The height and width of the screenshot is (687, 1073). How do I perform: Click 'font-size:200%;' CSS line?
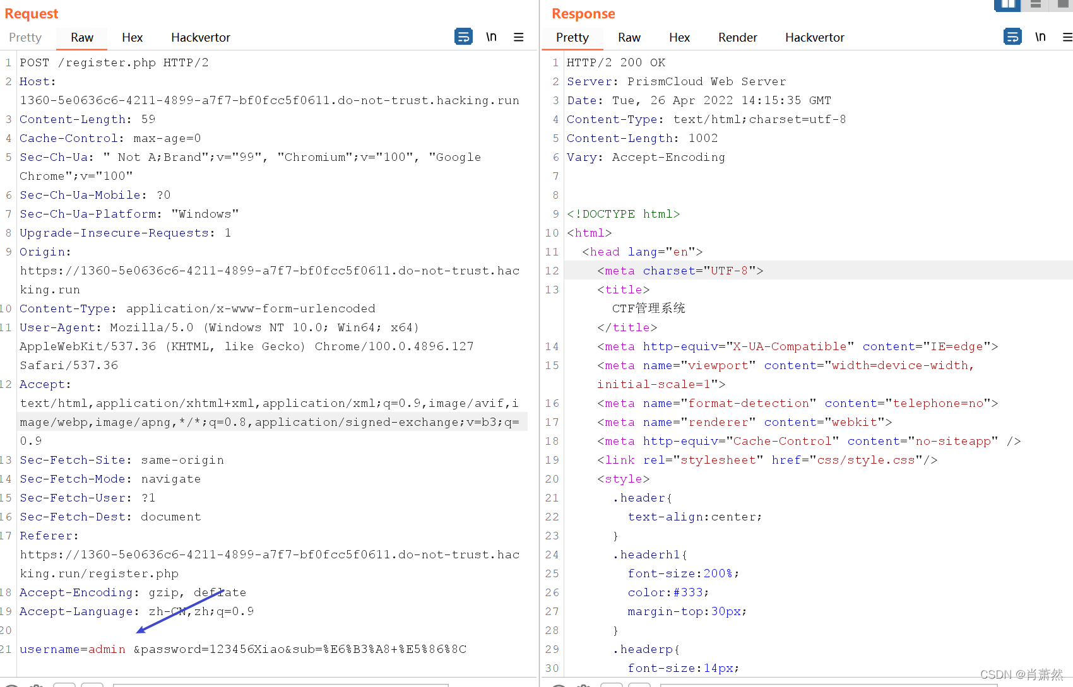tap(684, 573)
